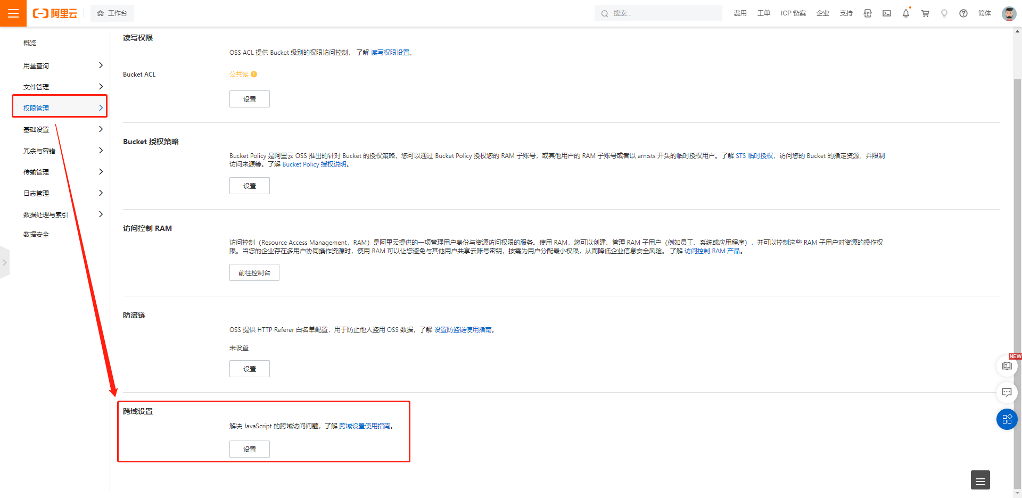Viewport: 1022px width, 498px height.
Task: Open the help question mark icon
Action: pyautogui.click(x=963, y=13)
